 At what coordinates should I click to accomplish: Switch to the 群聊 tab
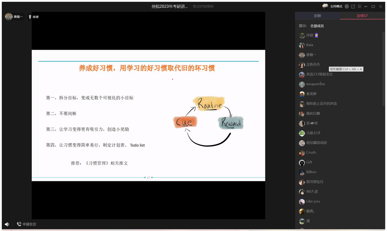coord(317,16)
